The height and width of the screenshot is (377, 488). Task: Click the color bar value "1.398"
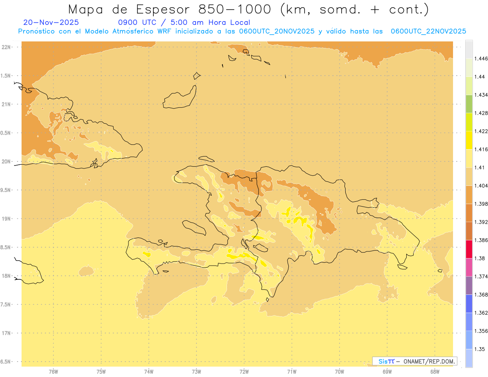click(x=481, y=204)
